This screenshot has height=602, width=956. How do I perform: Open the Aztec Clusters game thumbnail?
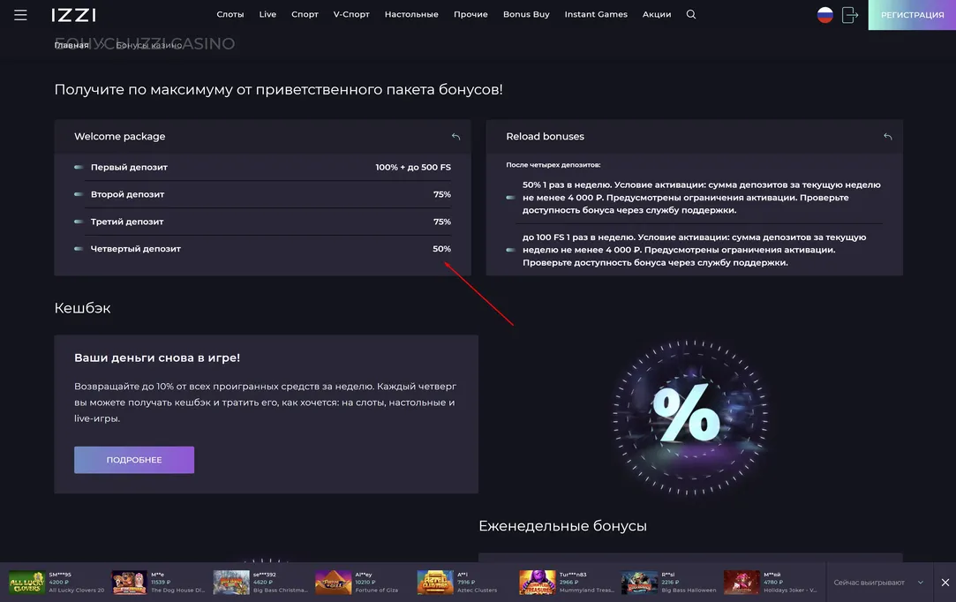click(x=435, y=583)
